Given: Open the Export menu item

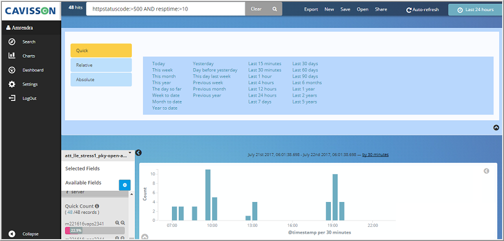Looking at the screenshot, I should (x=311, y=9).
